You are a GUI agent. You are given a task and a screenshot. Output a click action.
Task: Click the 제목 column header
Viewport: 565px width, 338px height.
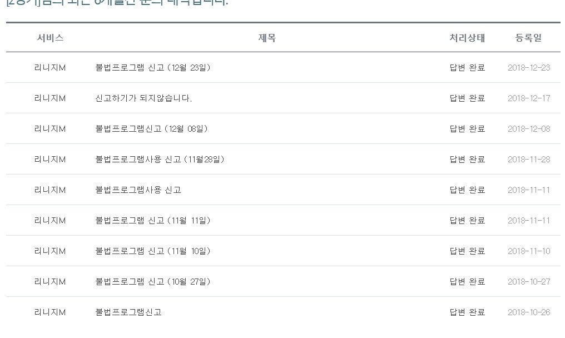coord(267,38)
